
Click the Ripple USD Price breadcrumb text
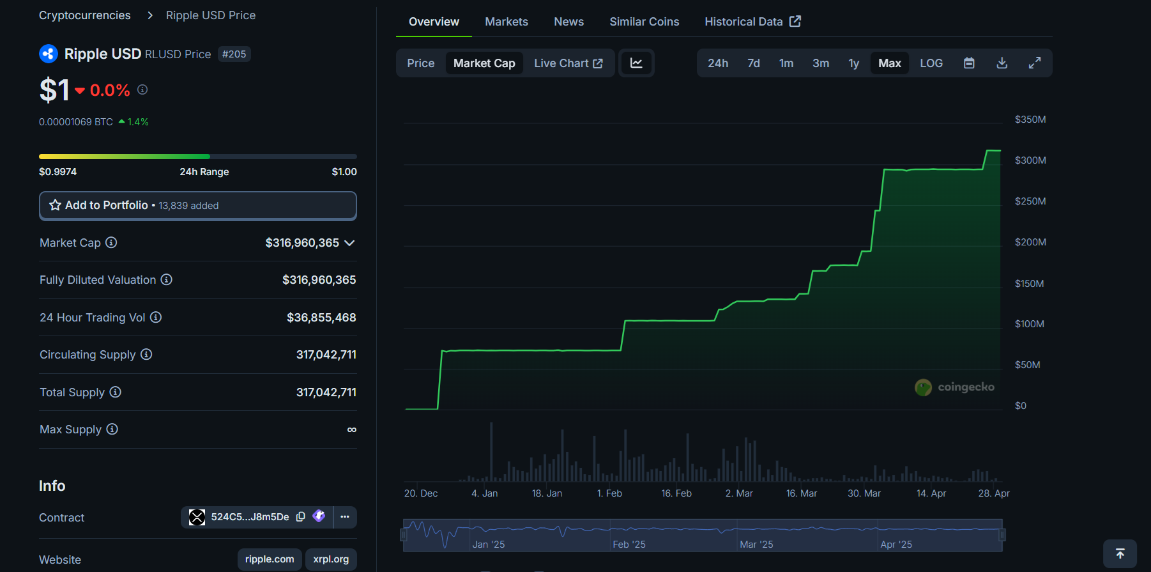pos(211,15)
